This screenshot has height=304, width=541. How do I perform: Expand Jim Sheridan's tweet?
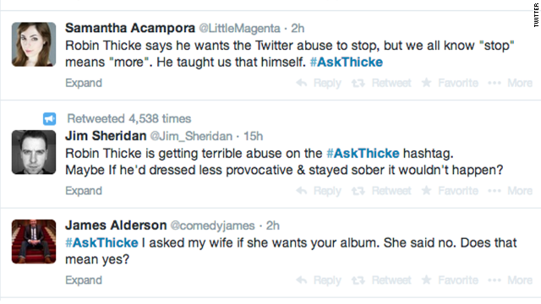84,191
